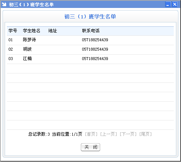Click the 地址 column header
The image size is (181, 162).
coord(52,31)
